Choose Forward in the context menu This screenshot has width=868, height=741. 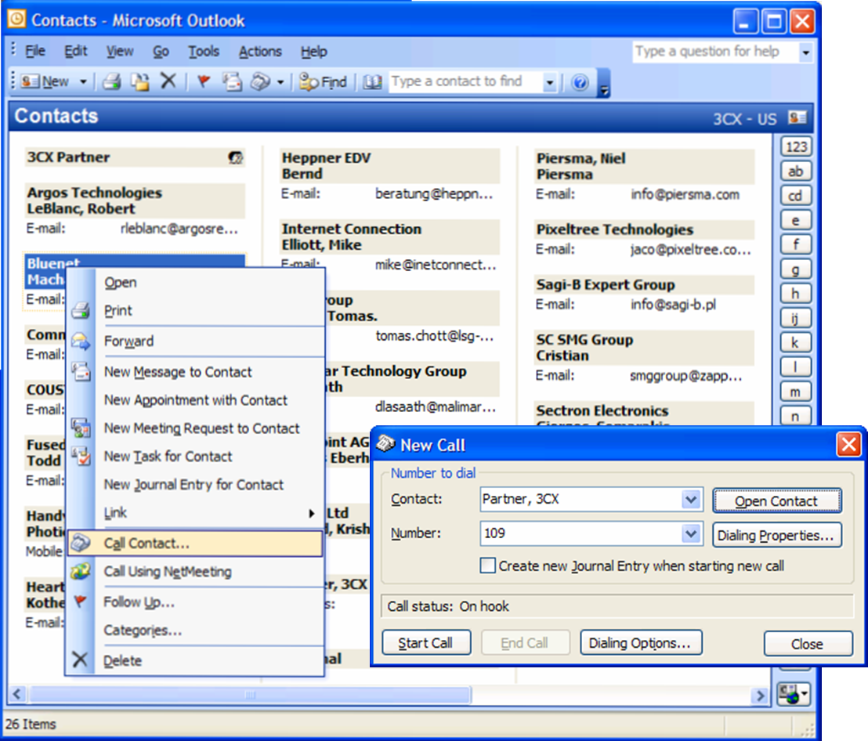pos(195,342)
